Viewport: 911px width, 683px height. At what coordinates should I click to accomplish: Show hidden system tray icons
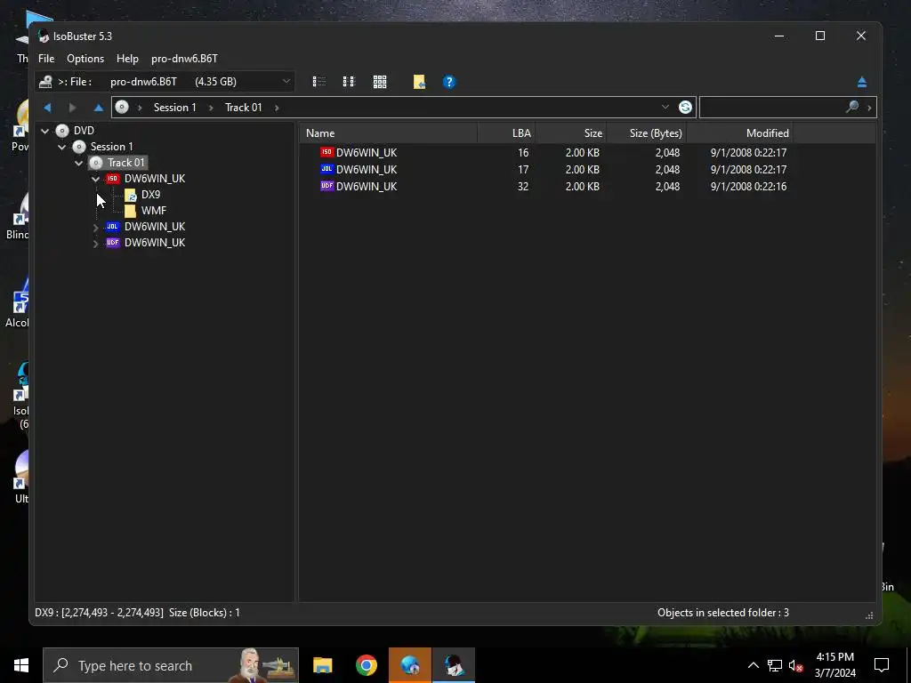pos(753,665)
